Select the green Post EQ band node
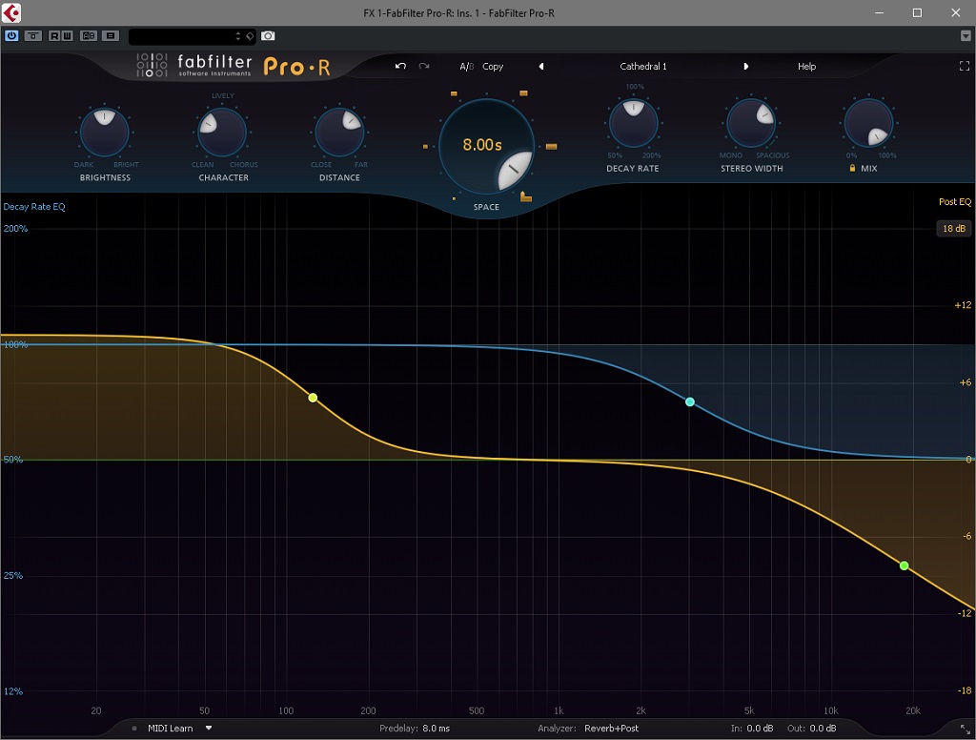 [x=904, y=565]
